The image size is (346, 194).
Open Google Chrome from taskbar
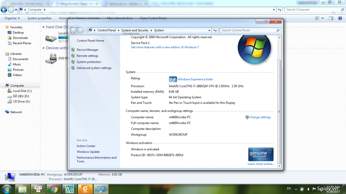(54, 189)
